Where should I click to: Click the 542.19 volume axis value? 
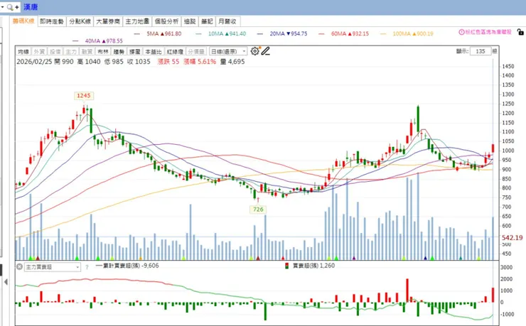[x=512, y=237]
